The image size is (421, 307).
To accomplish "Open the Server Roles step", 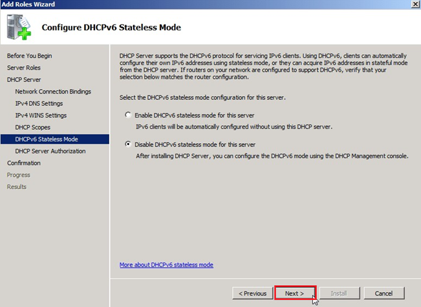I will point(25,68).
